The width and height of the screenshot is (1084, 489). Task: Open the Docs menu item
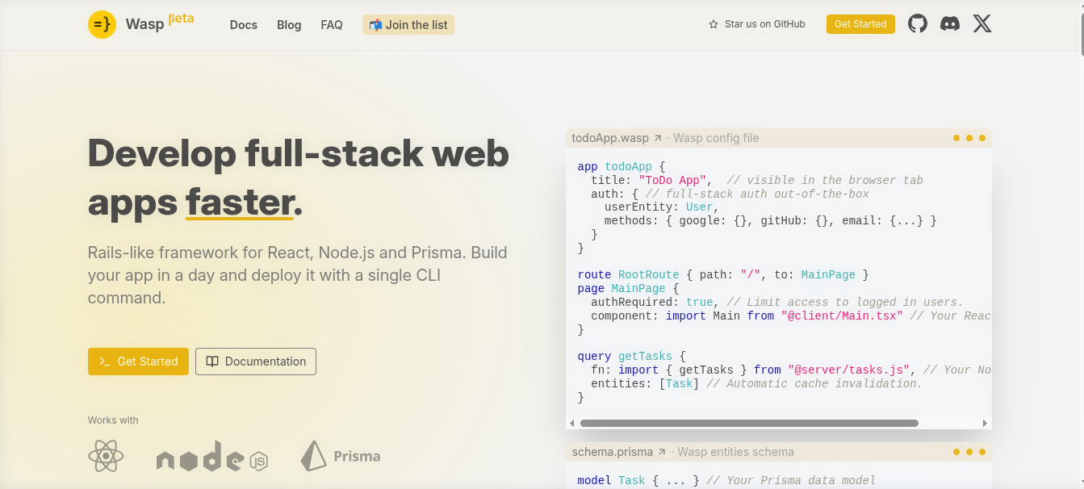click(x=243, y=25)
